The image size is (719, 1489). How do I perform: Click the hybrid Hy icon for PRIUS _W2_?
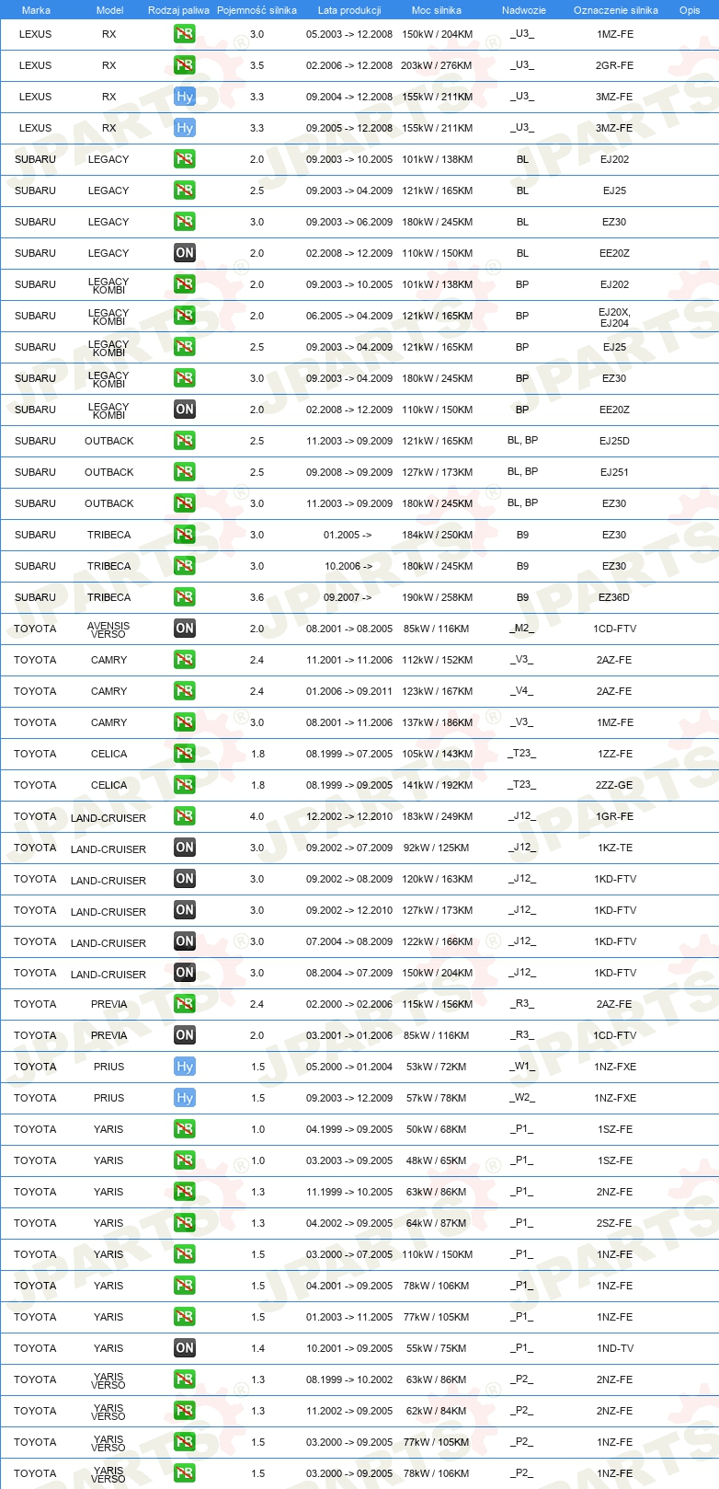click(185, 1098)
